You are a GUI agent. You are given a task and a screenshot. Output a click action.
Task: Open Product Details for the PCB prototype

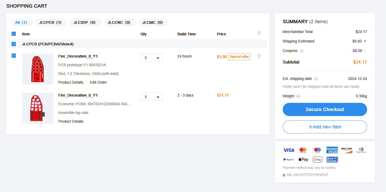[71, 82]
